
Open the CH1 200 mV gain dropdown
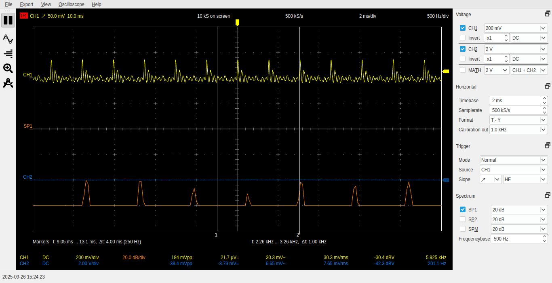(516, 28)
